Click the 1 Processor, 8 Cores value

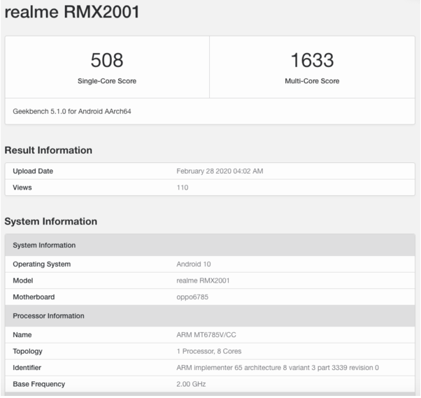point(209,351)
